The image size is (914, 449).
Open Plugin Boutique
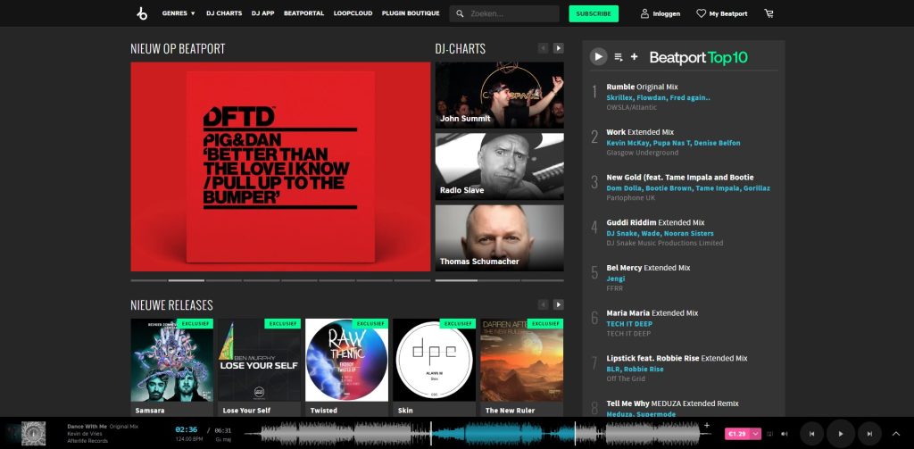pyautogui.click(x=411, y=13)
